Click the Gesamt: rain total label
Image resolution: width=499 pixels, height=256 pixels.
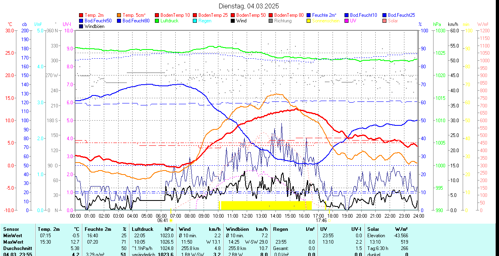coord(282,248)
